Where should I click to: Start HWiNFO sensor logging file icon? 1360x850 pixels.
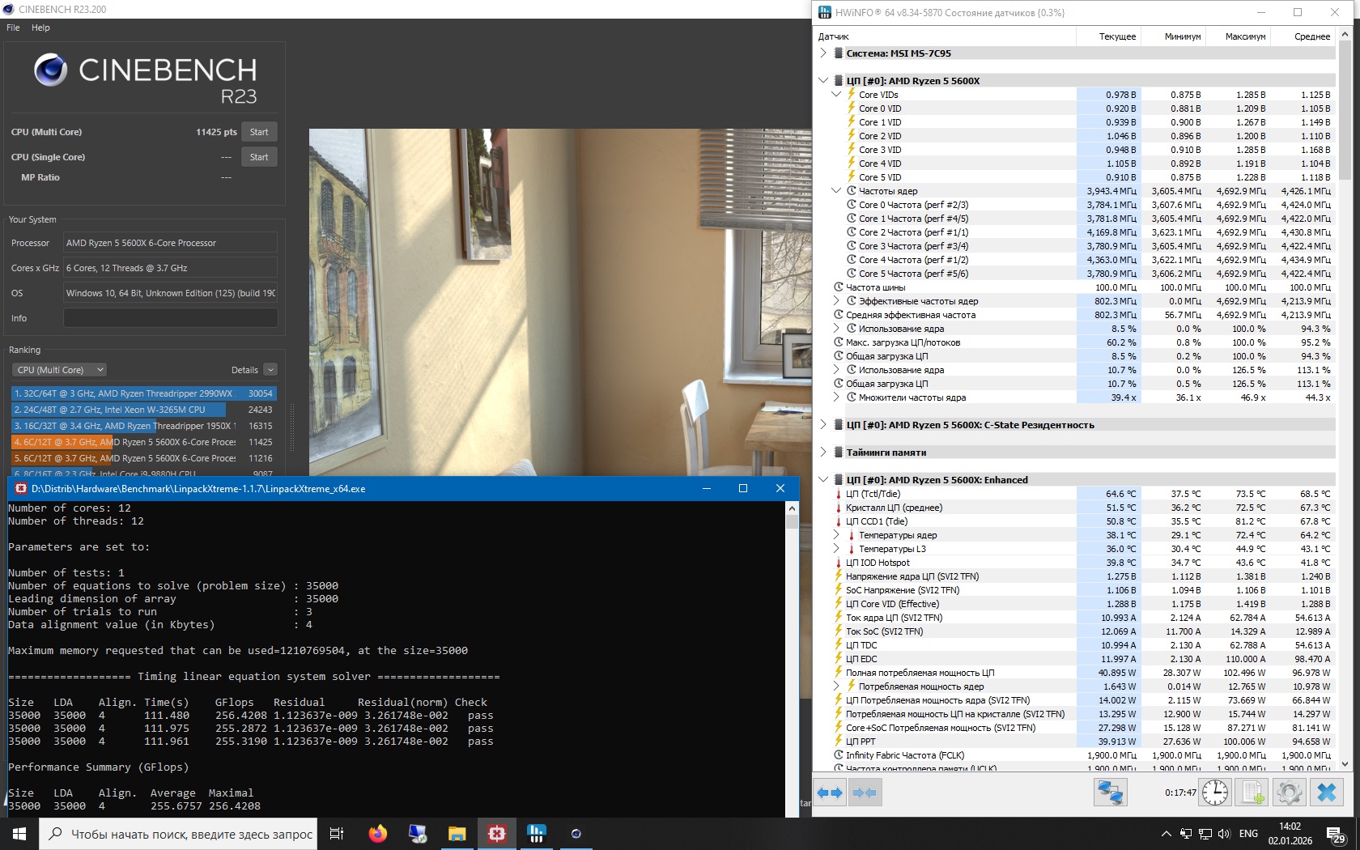1252,793
